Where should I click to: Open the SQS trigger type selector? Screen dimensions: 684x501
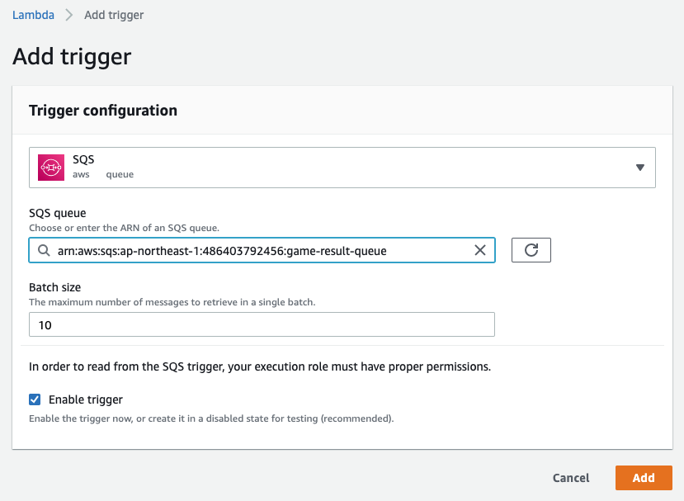pos(342,168)
